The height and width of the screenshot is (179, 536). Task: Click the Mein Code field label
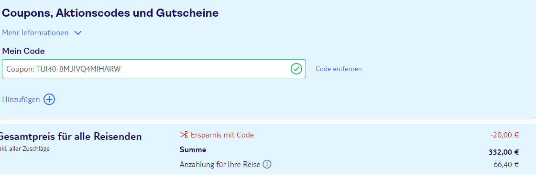point(23,52)
